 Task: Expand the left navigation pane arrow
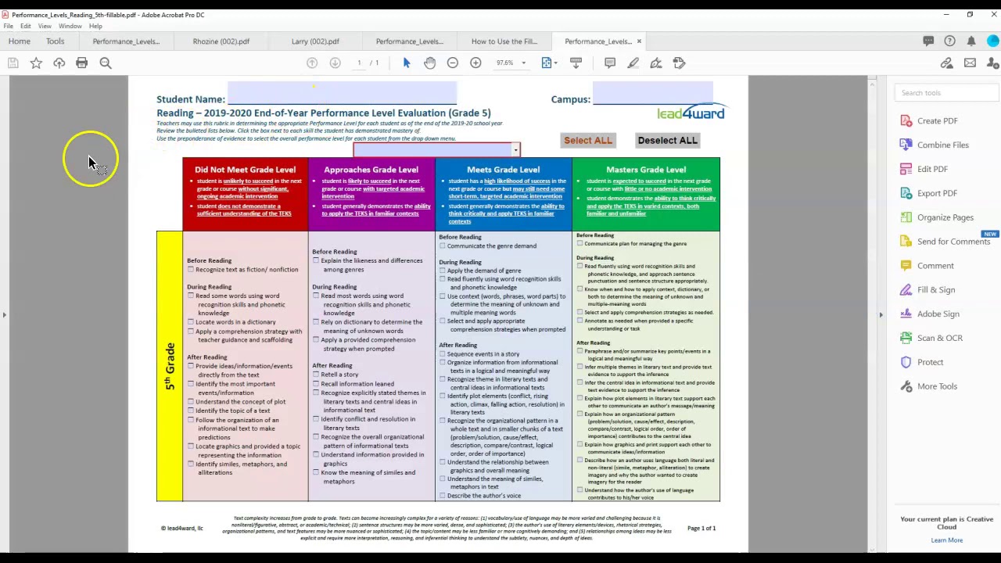tap(5, 315)
